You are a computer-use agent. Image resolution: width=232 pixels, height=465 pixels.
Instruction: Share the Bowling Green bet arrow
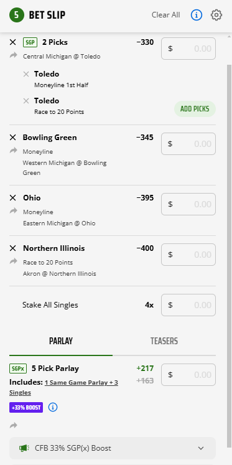tap(13, 151)
